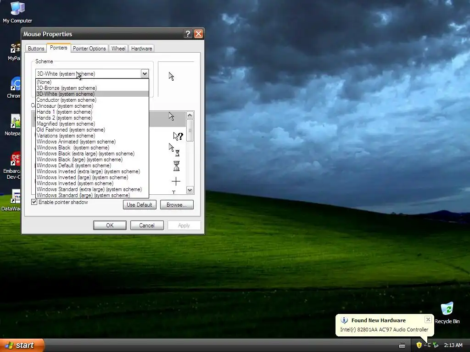This screenshot has height=352, width=470.
Task: Switch to the Buttons tab
Action: point(36,49)
